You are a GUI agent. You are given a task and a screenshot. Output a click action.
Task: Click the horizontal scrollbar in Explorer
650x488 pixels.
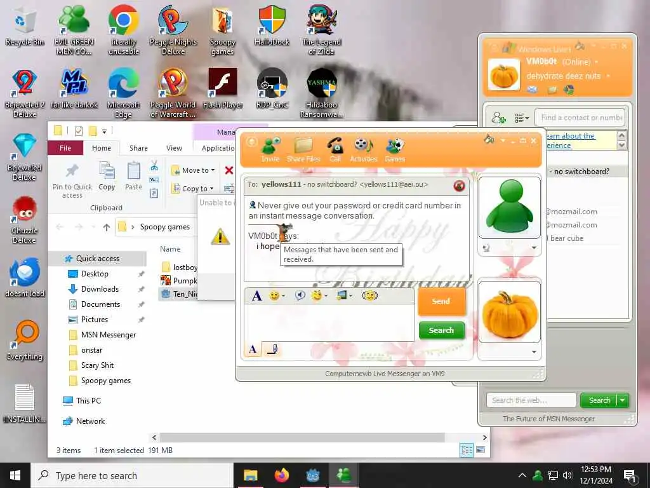303,437
